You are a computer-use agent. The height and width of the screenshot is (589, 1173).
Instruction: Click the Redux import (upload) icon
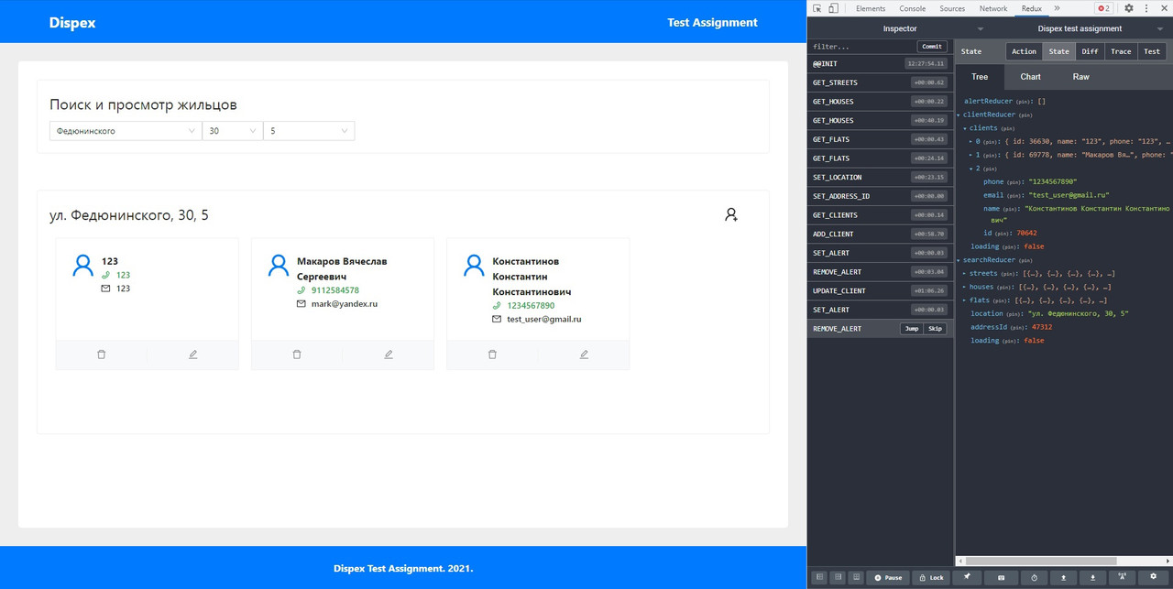1063,578
